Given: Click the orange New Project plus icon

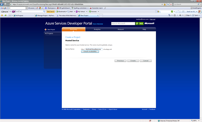Looking at the screenshot, I should coord(45,29).
